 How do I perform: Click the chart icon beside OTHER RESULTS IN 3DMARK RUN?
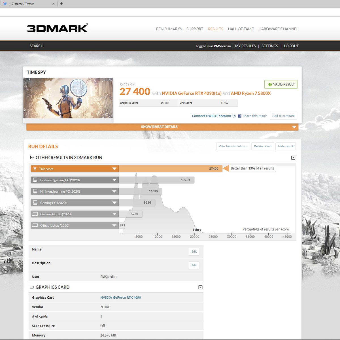click(32, 158)
